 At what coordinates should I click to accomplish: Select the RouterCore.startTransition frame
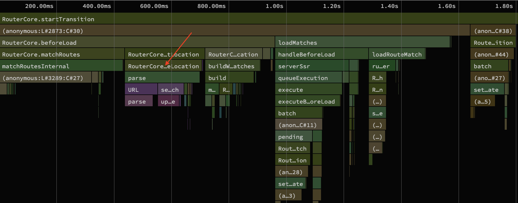tap(259, 19)
